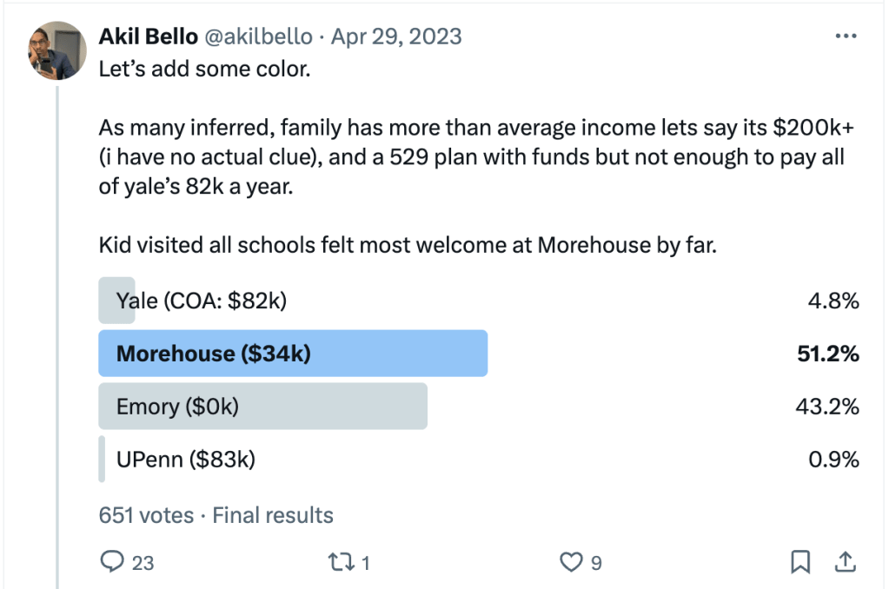Screen dimensions: 889x589
Task: Open the more options ellipsis menu
Action: click(845, 36)
